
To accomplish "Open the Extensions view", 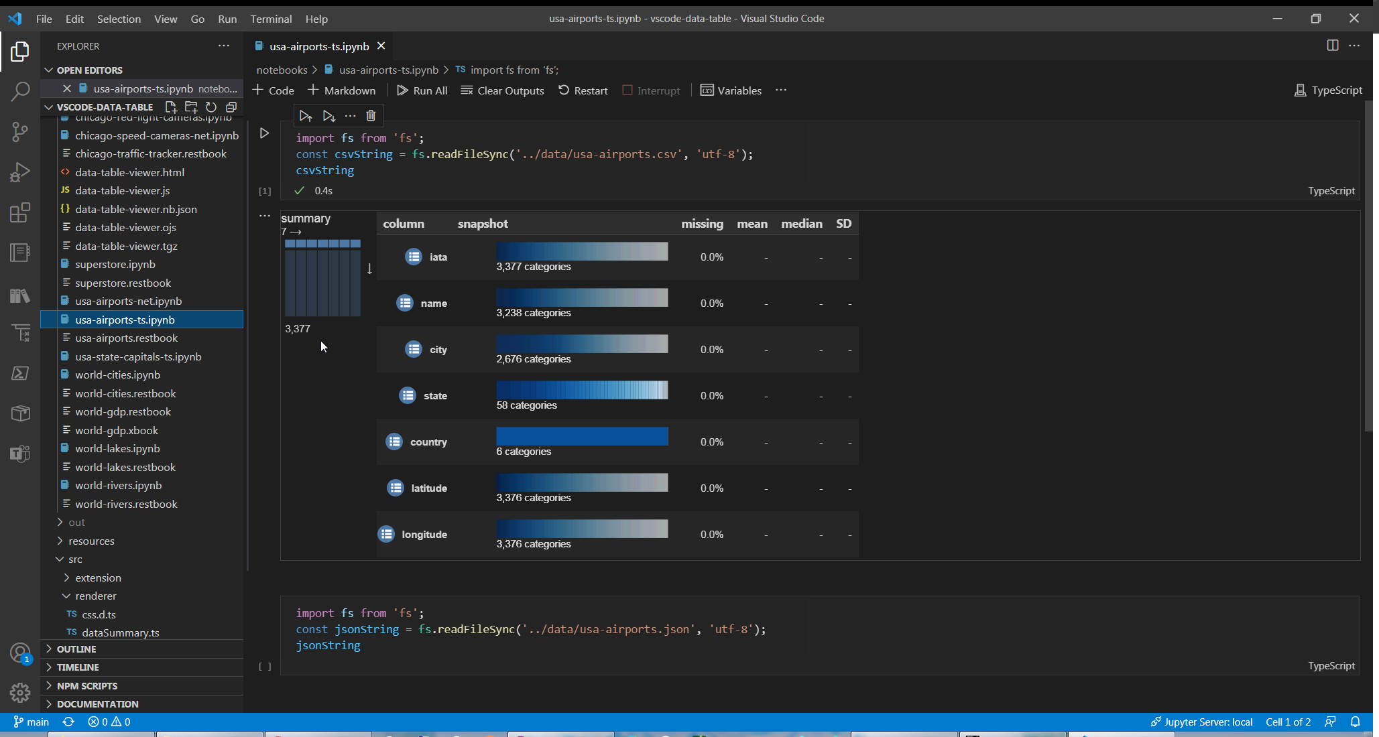I will [20, 212].
